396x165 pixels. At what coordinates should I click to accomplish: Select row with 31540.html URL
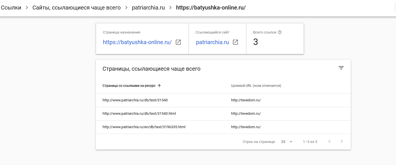(223, 114)
